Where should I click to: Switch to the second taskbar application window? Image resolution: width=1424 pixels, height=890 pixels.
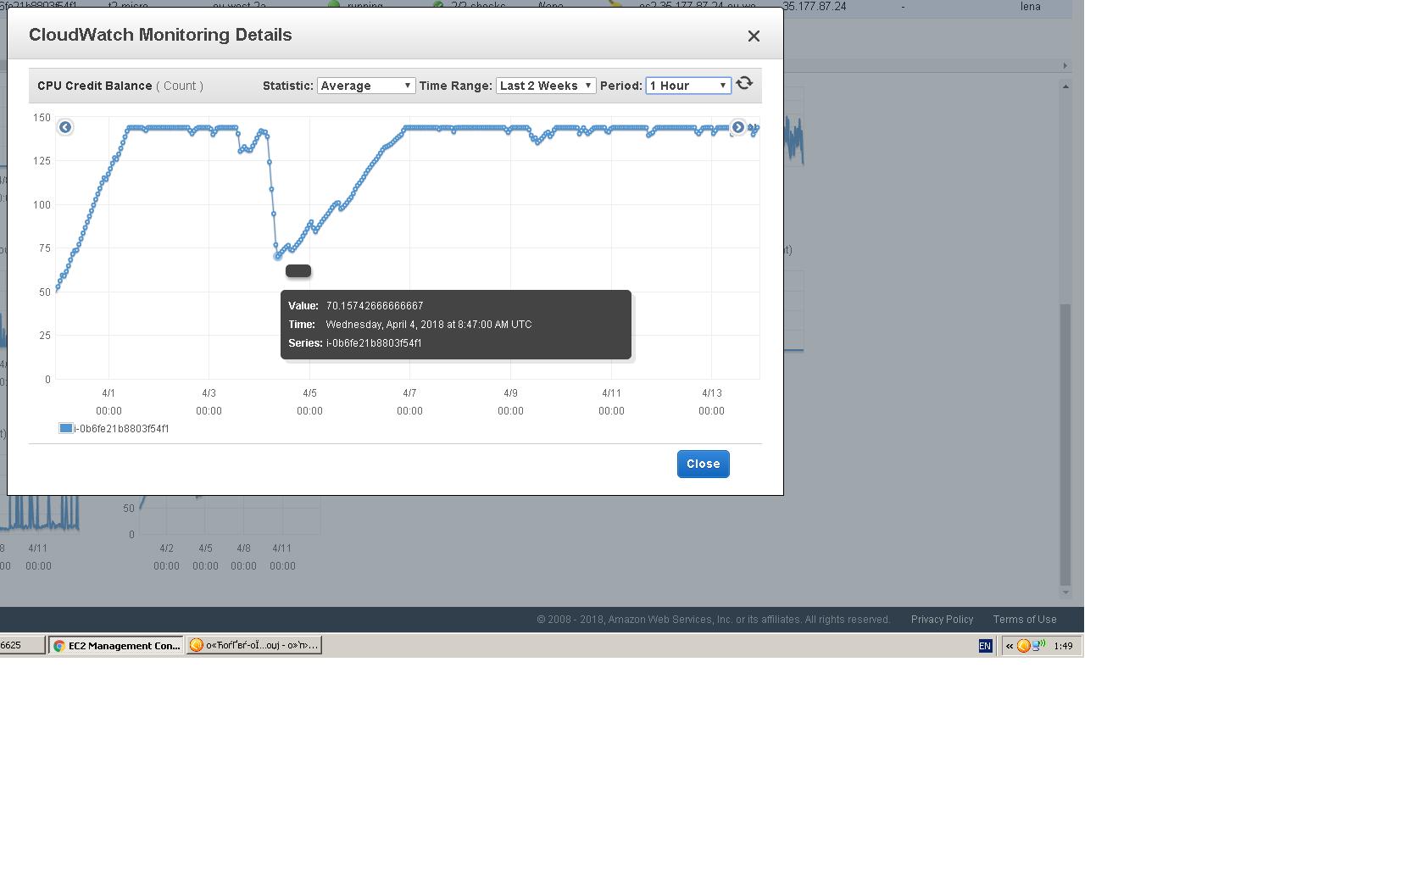pyautogui.click(x=254, y=645)
